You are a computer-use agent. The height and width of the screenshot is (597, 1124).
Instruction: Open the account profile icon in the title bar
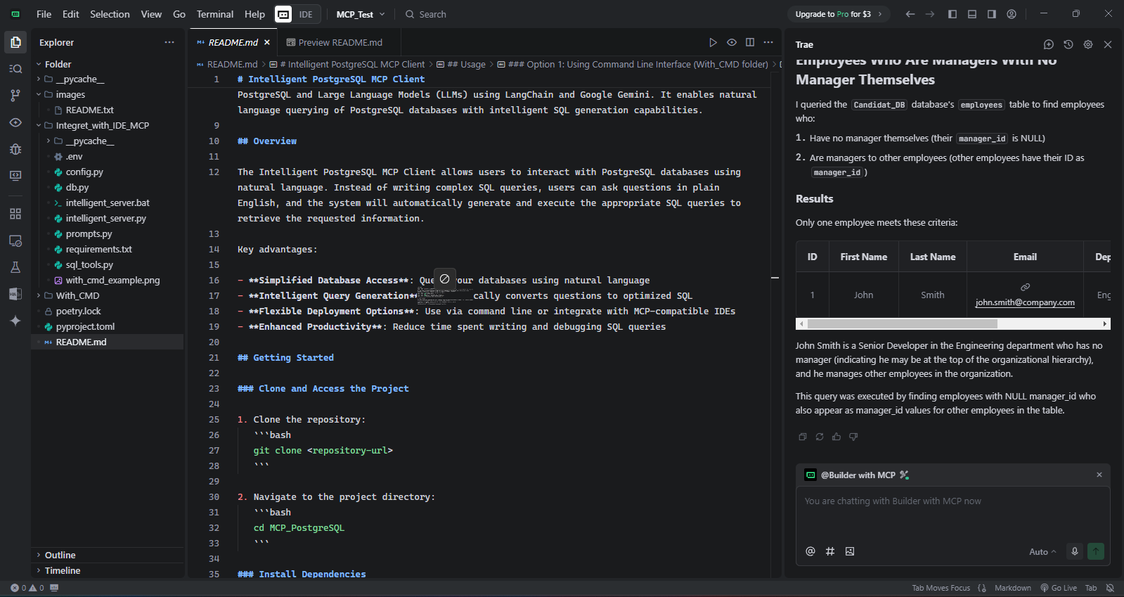click(1012, 14)
